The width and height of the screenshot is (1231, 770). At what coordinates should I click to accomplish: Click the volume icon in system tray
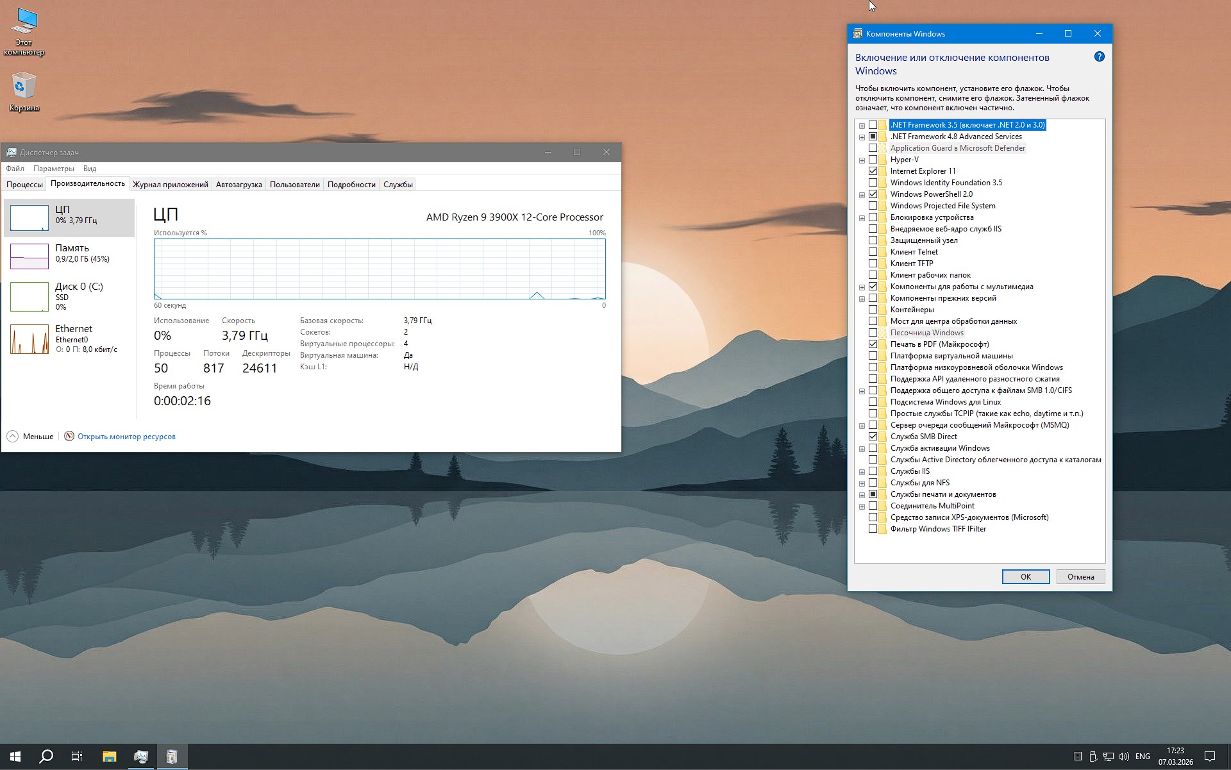[x=1123, y=757]
